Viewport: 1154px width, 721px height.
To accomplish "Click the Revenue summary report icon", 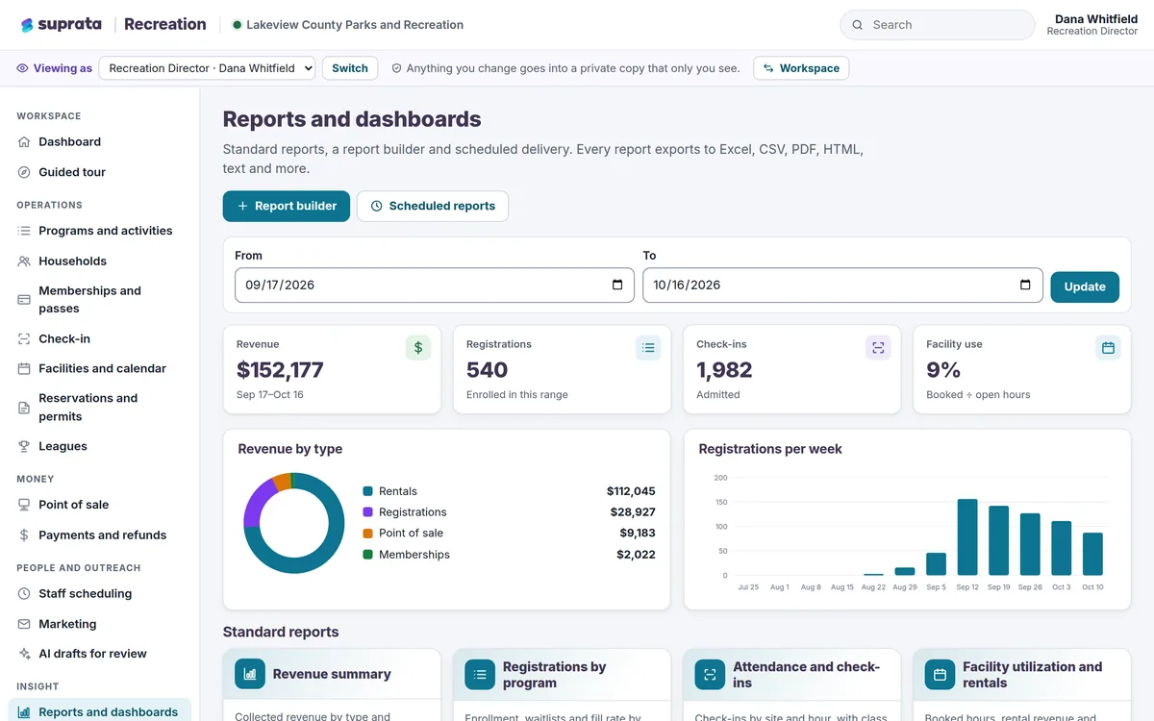I will click(x=250, y=675).
